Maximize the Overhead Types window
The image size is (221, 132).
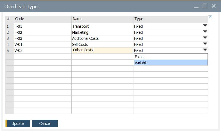tap(205, 6)
